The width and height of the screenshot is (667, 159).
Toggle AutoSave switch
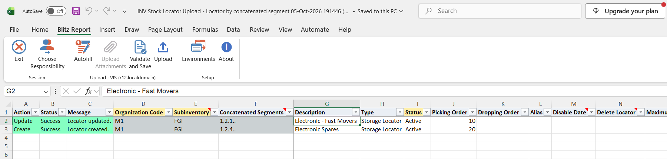pos(56,11)
